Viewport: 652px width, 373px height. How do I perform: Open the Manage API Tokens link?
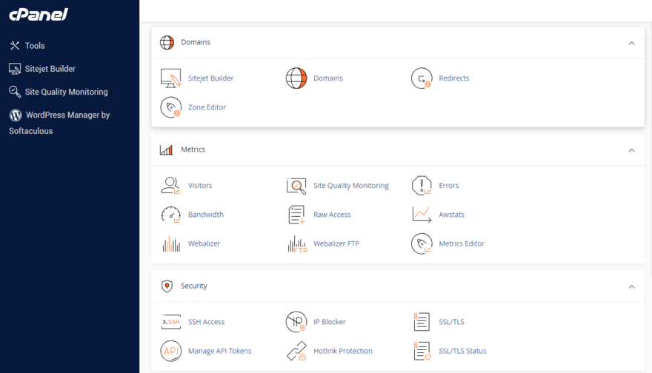click(219, 351)
